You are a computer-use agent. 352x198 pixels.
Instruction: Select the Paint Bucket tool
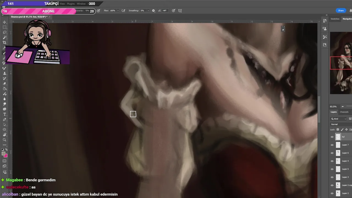(4, 89)
